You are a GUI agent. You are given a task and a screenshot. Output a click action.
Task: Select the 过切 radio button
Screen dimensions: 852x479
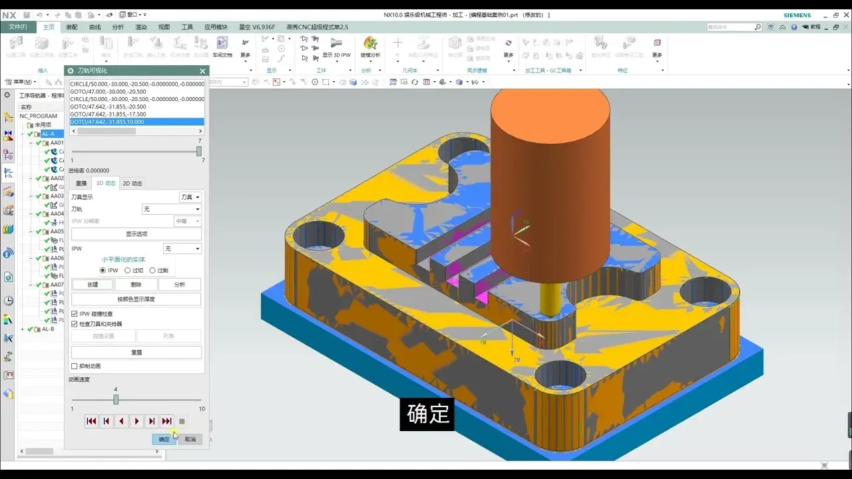pos(128,271)
